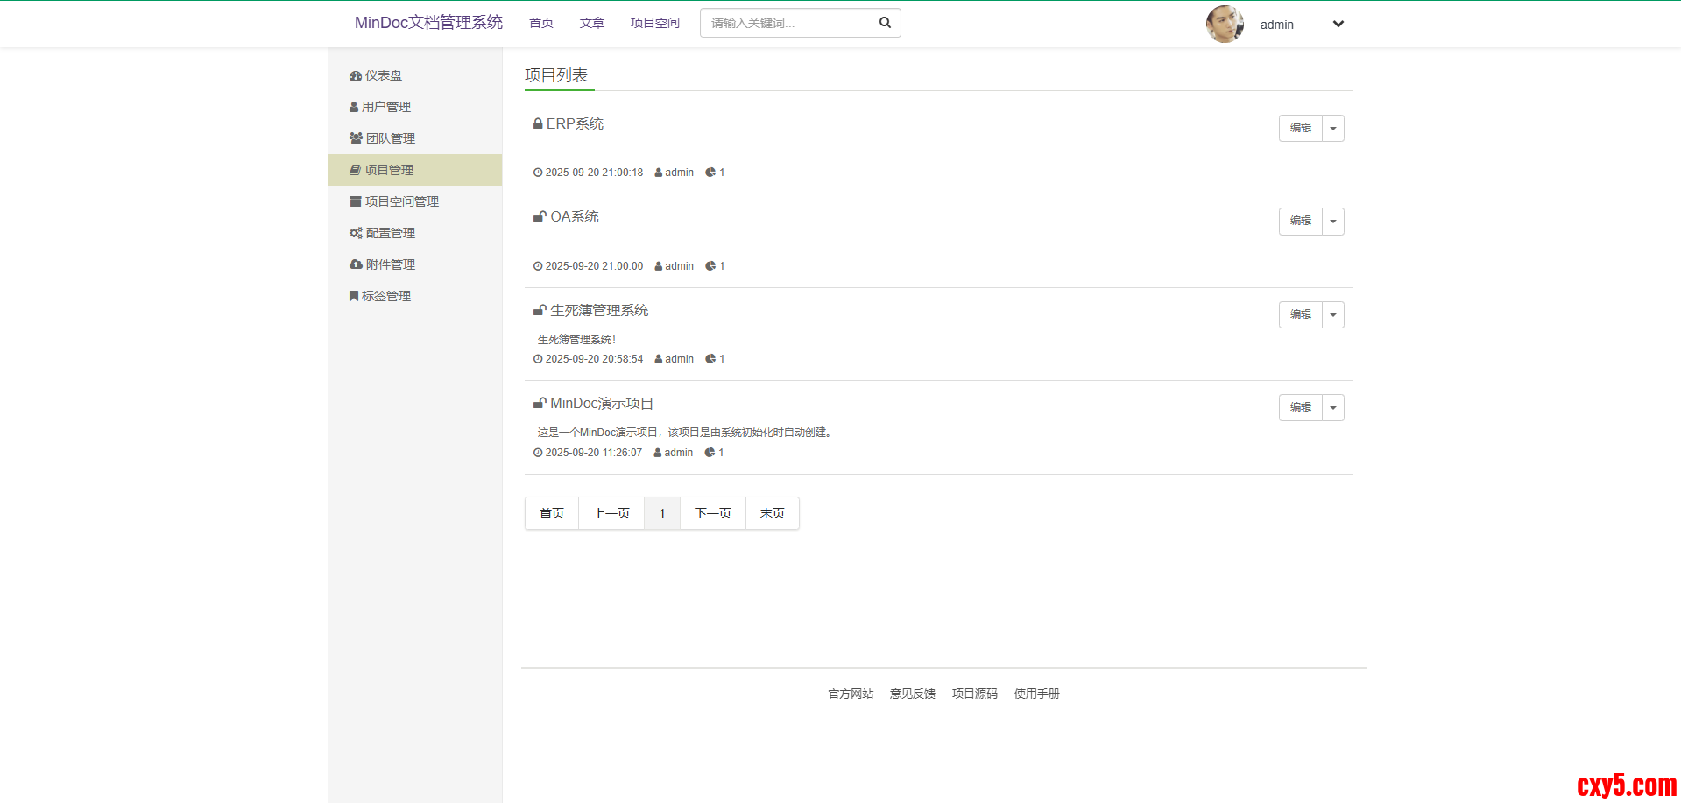
Task: Focus the keyword search input field
Action: [x=788, y=23]
